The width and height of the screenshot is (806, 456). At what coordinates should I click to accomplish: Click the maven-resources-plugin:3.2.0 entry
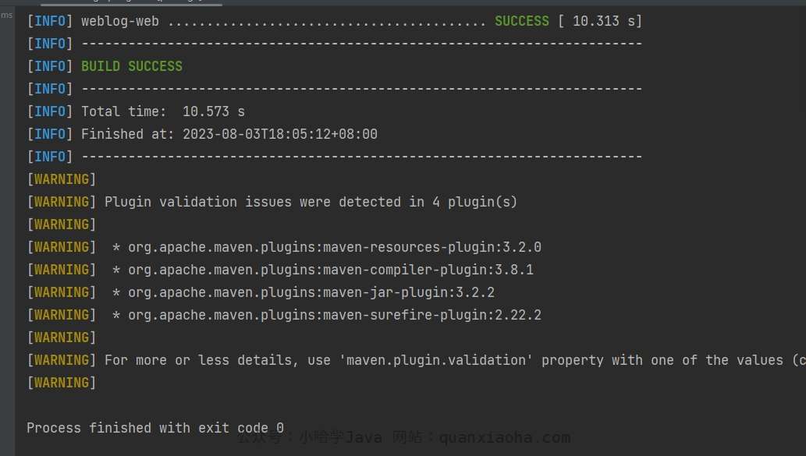(335, 247)
